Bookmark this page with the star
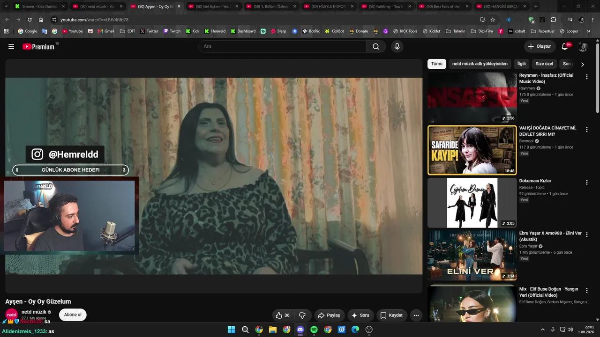The image size is (600, 337). coord(493,20)
